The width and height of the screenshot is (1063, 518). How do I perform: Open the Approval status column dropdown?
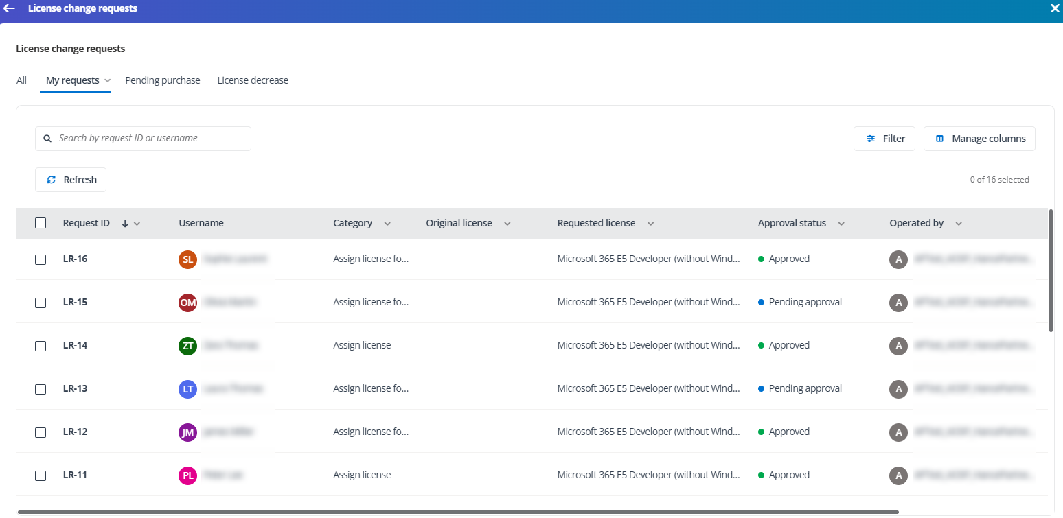pyautogui.click(x=841, y=224)
